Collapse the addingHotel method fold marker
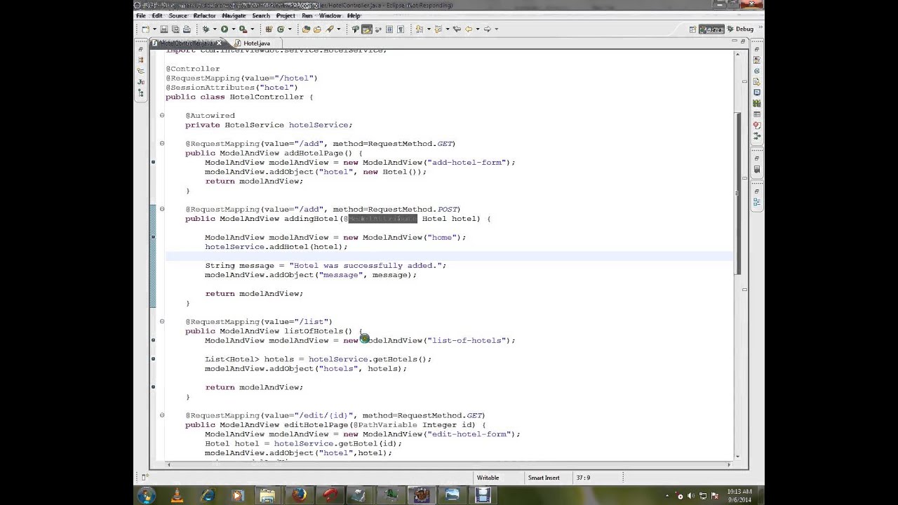 (x=162, y=209)
